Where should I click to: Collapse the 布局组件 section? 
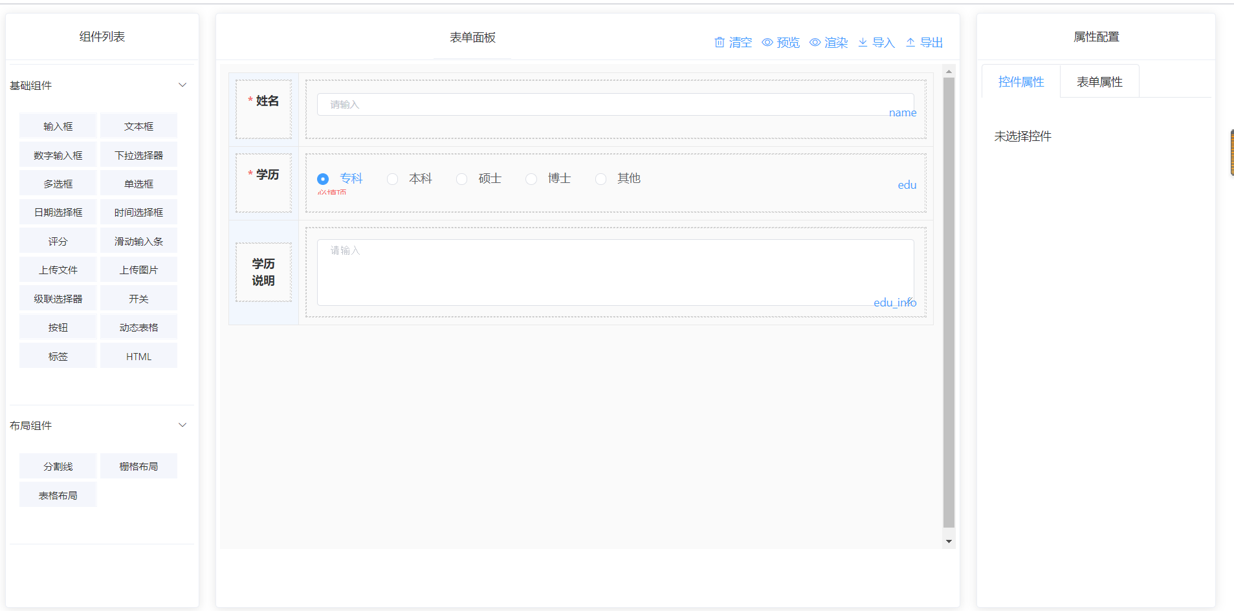182,425
